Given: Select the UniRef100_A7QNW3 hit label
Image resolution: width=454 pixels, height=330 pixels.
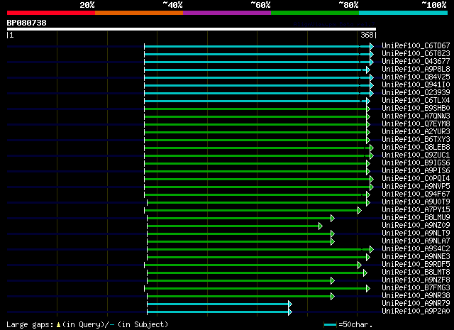Looking at the screenshot, I should pos(416,116).
